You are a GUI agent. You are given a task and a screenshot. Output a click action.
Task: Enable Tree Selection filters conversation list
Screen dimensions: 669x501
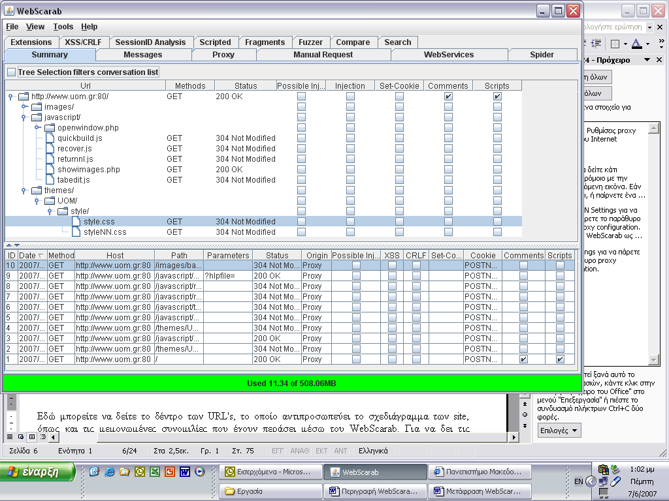point(12,72)
